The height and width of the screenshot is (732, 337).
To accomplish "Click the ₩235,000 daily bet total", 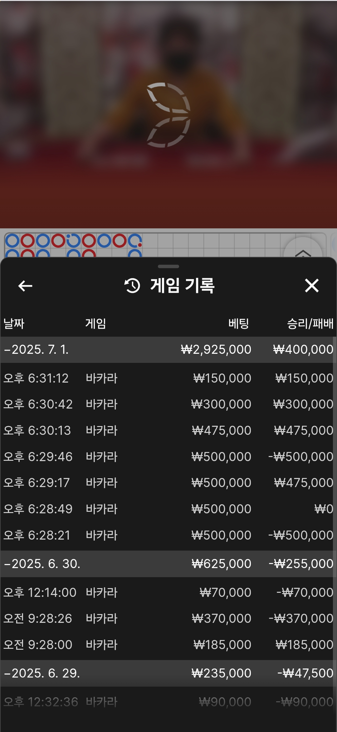I will coord(221,673).
